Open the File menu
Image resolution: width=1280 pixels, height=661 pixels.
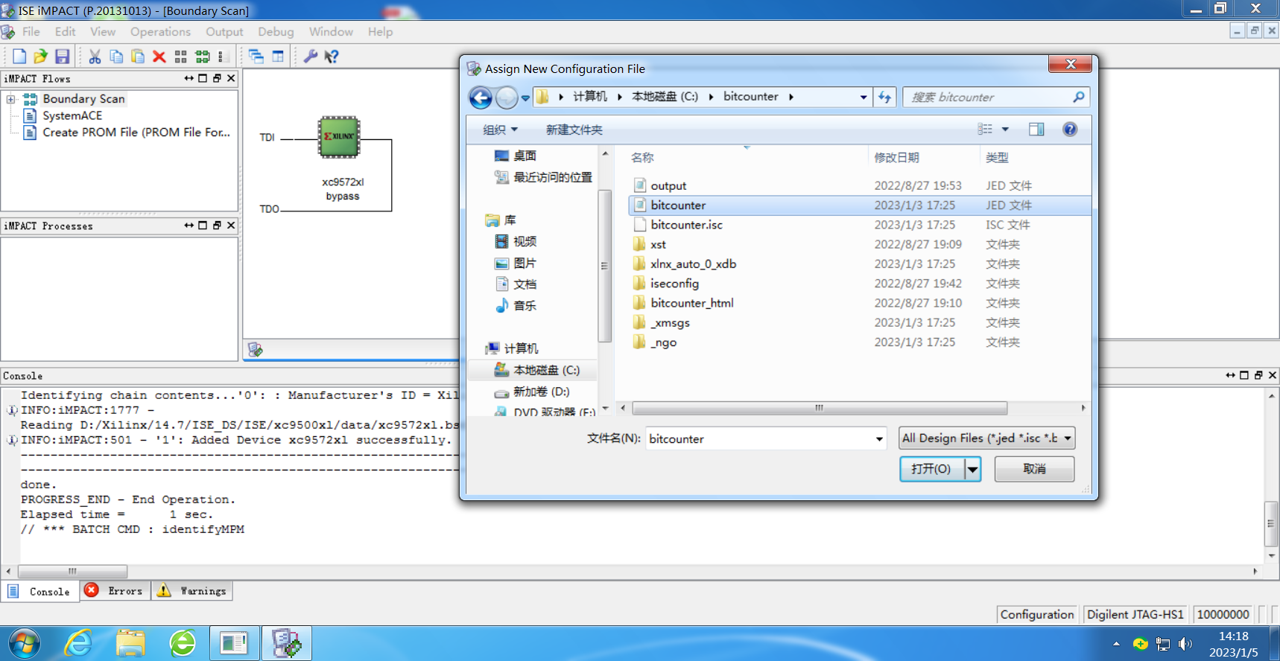[31, 32]
